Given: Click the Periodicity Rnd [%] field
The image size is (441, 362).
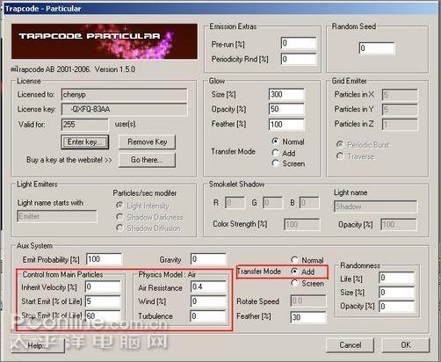Looking at the screenshot, I should click(x=299, y=59).
